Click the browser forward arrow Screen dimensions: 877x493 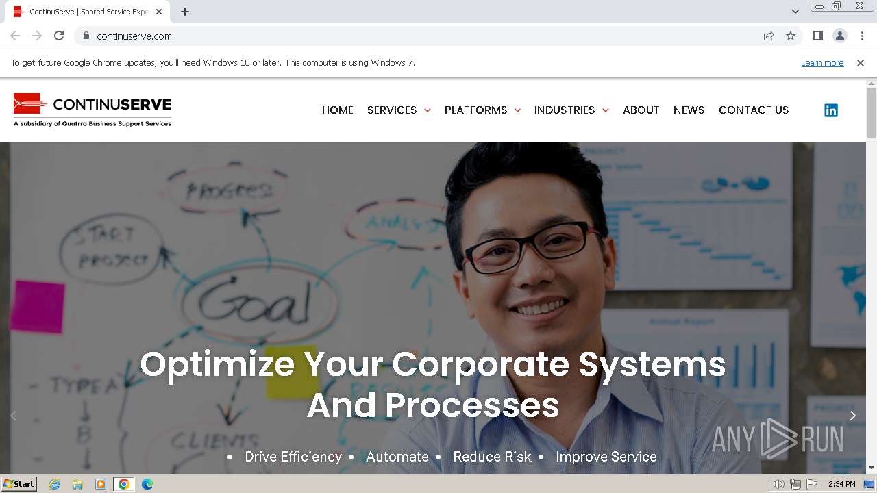(x=37, y=36)
